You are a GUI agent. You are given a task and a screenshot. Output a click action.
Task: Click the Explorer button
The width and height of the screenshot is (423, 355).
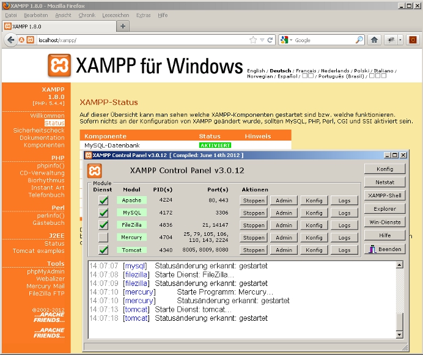tap(384, 208)
